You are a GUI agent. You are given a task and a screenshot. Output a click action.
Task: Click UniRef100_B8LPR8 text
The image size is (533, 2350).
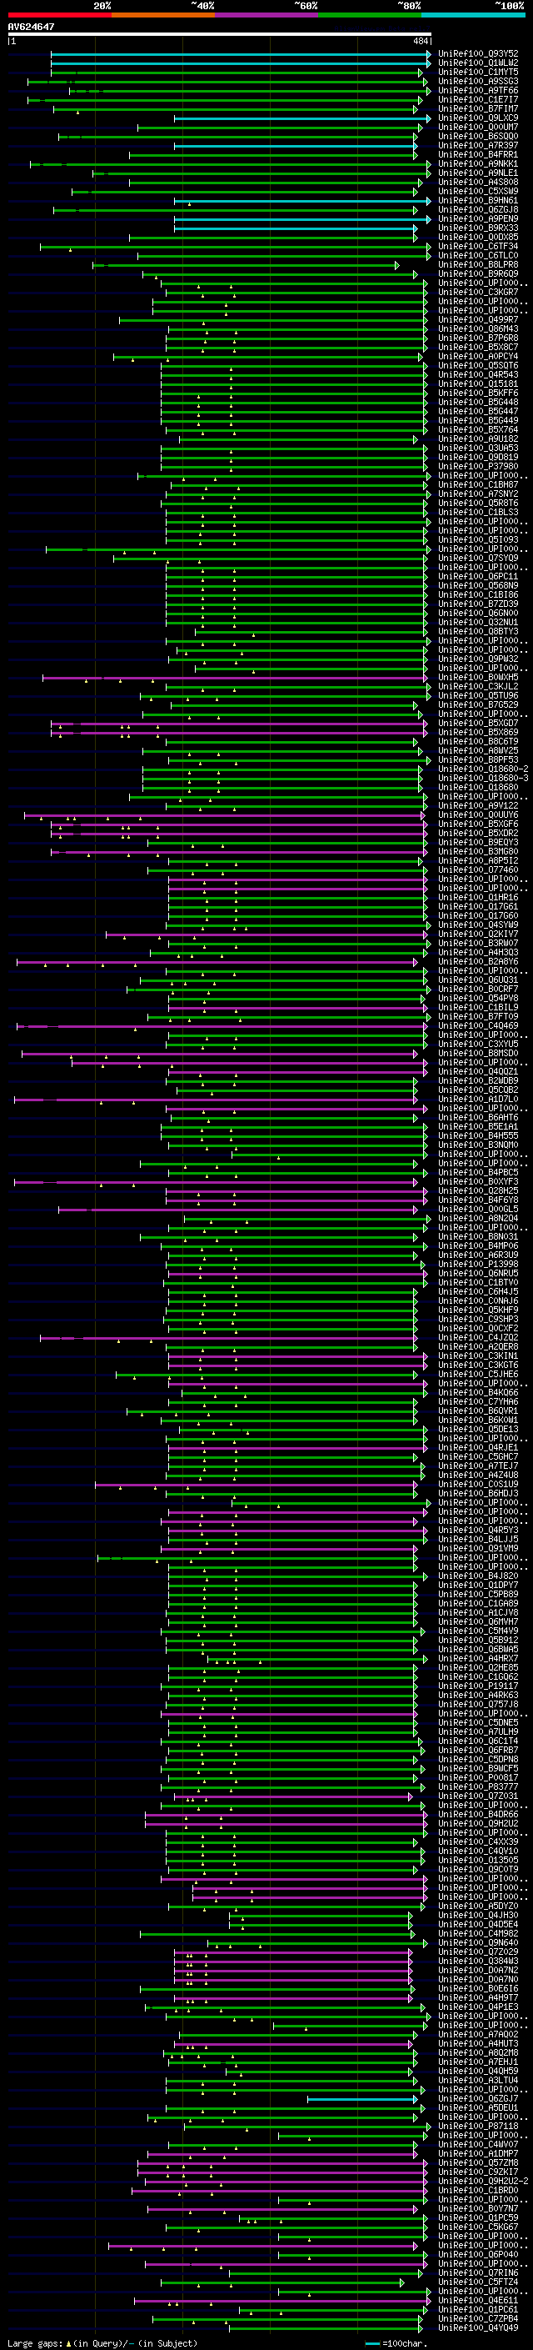click(x=478, y=265)
